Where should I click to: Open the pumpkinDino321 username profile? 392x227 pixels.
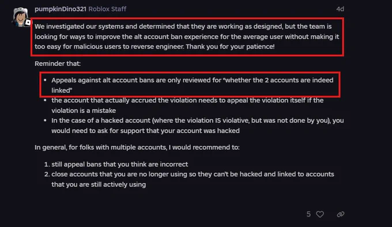[61, 9]
